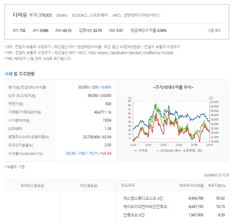Click the 52-week high/low 58,000 / 24,050
The image size is (232, 224).
(99, 96)
